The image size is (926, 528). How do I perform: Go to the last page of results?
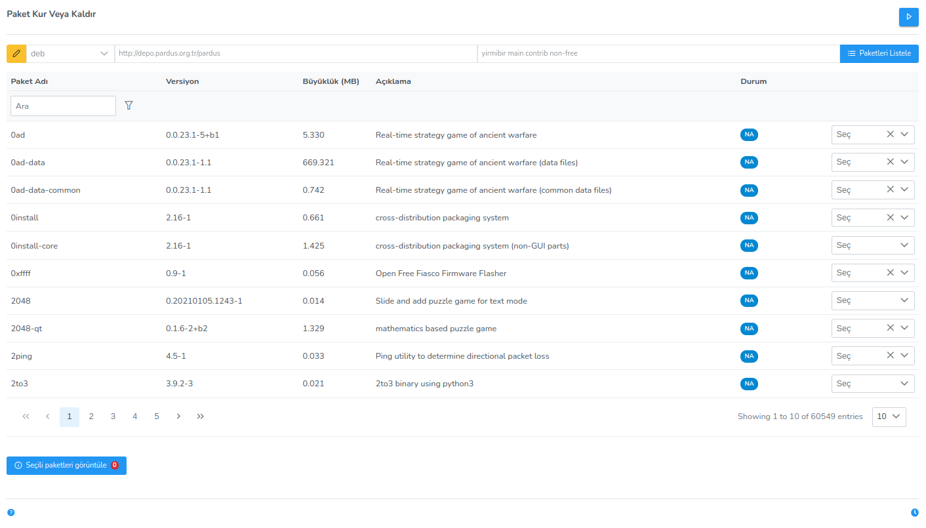[200, 416]
